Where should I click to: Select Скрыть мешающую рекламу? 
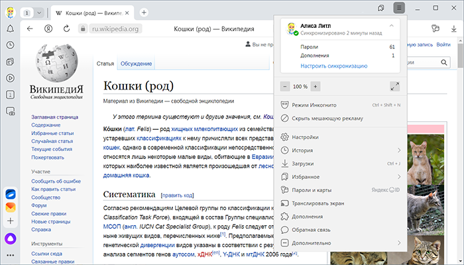[x=340, y=119]
